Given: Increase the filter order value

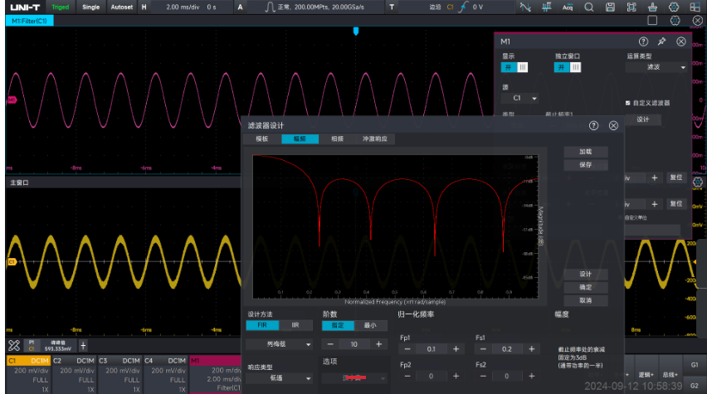Looking at the screenshot, I should coord(378,344).
